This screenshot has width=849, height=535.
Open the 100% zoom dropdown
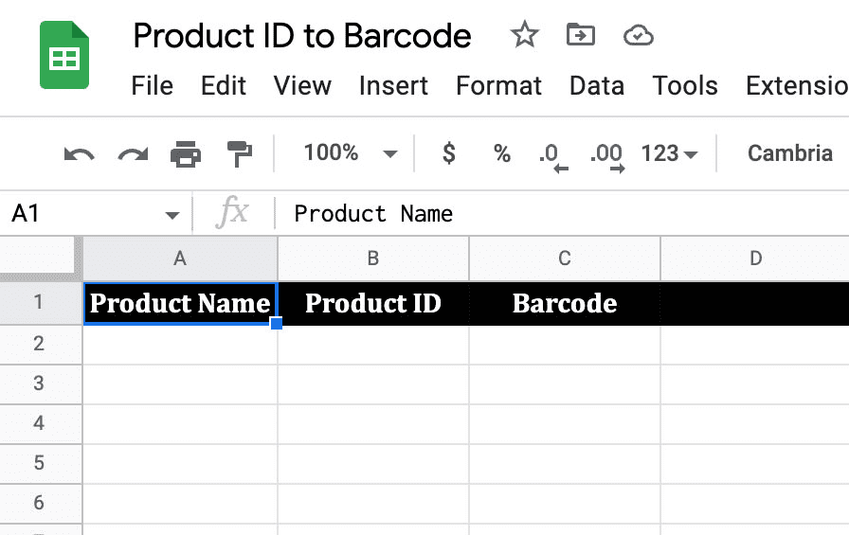349,153
